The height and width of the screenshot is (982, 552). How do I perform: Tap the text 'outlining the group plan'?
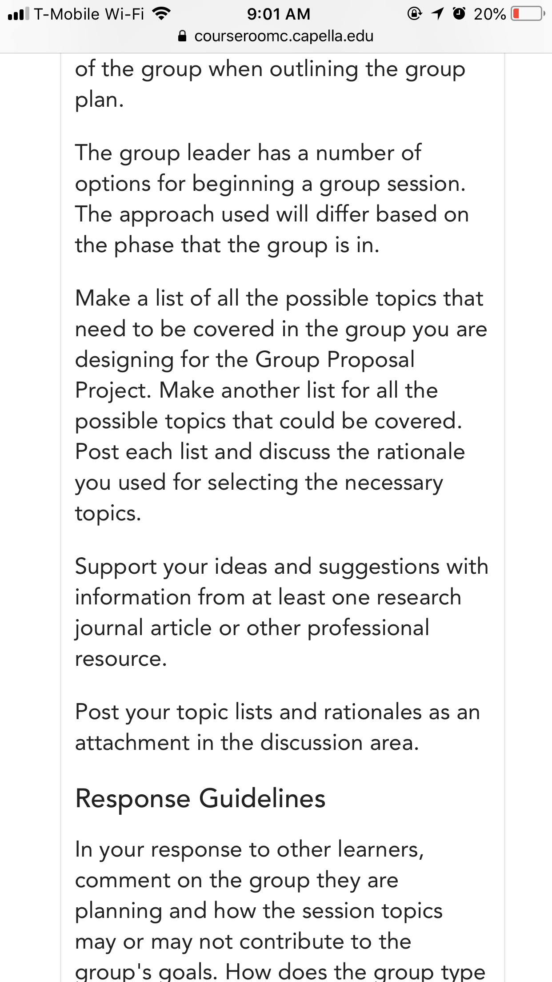pyautogui.click(x=270, y=84)
